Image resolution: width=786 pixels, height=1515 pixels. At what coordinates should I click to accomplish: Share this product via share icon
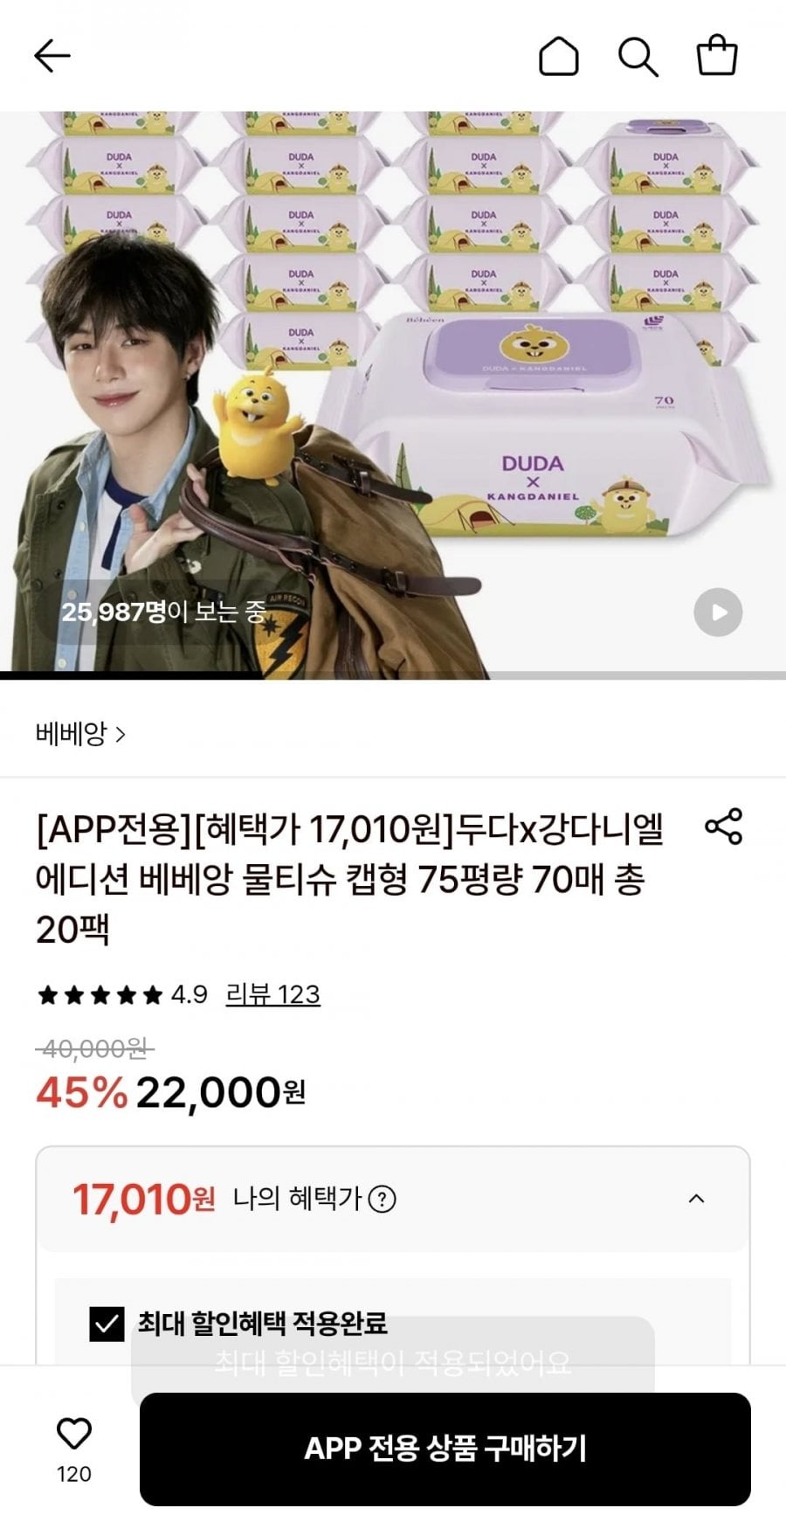click(x=724, y=827)
